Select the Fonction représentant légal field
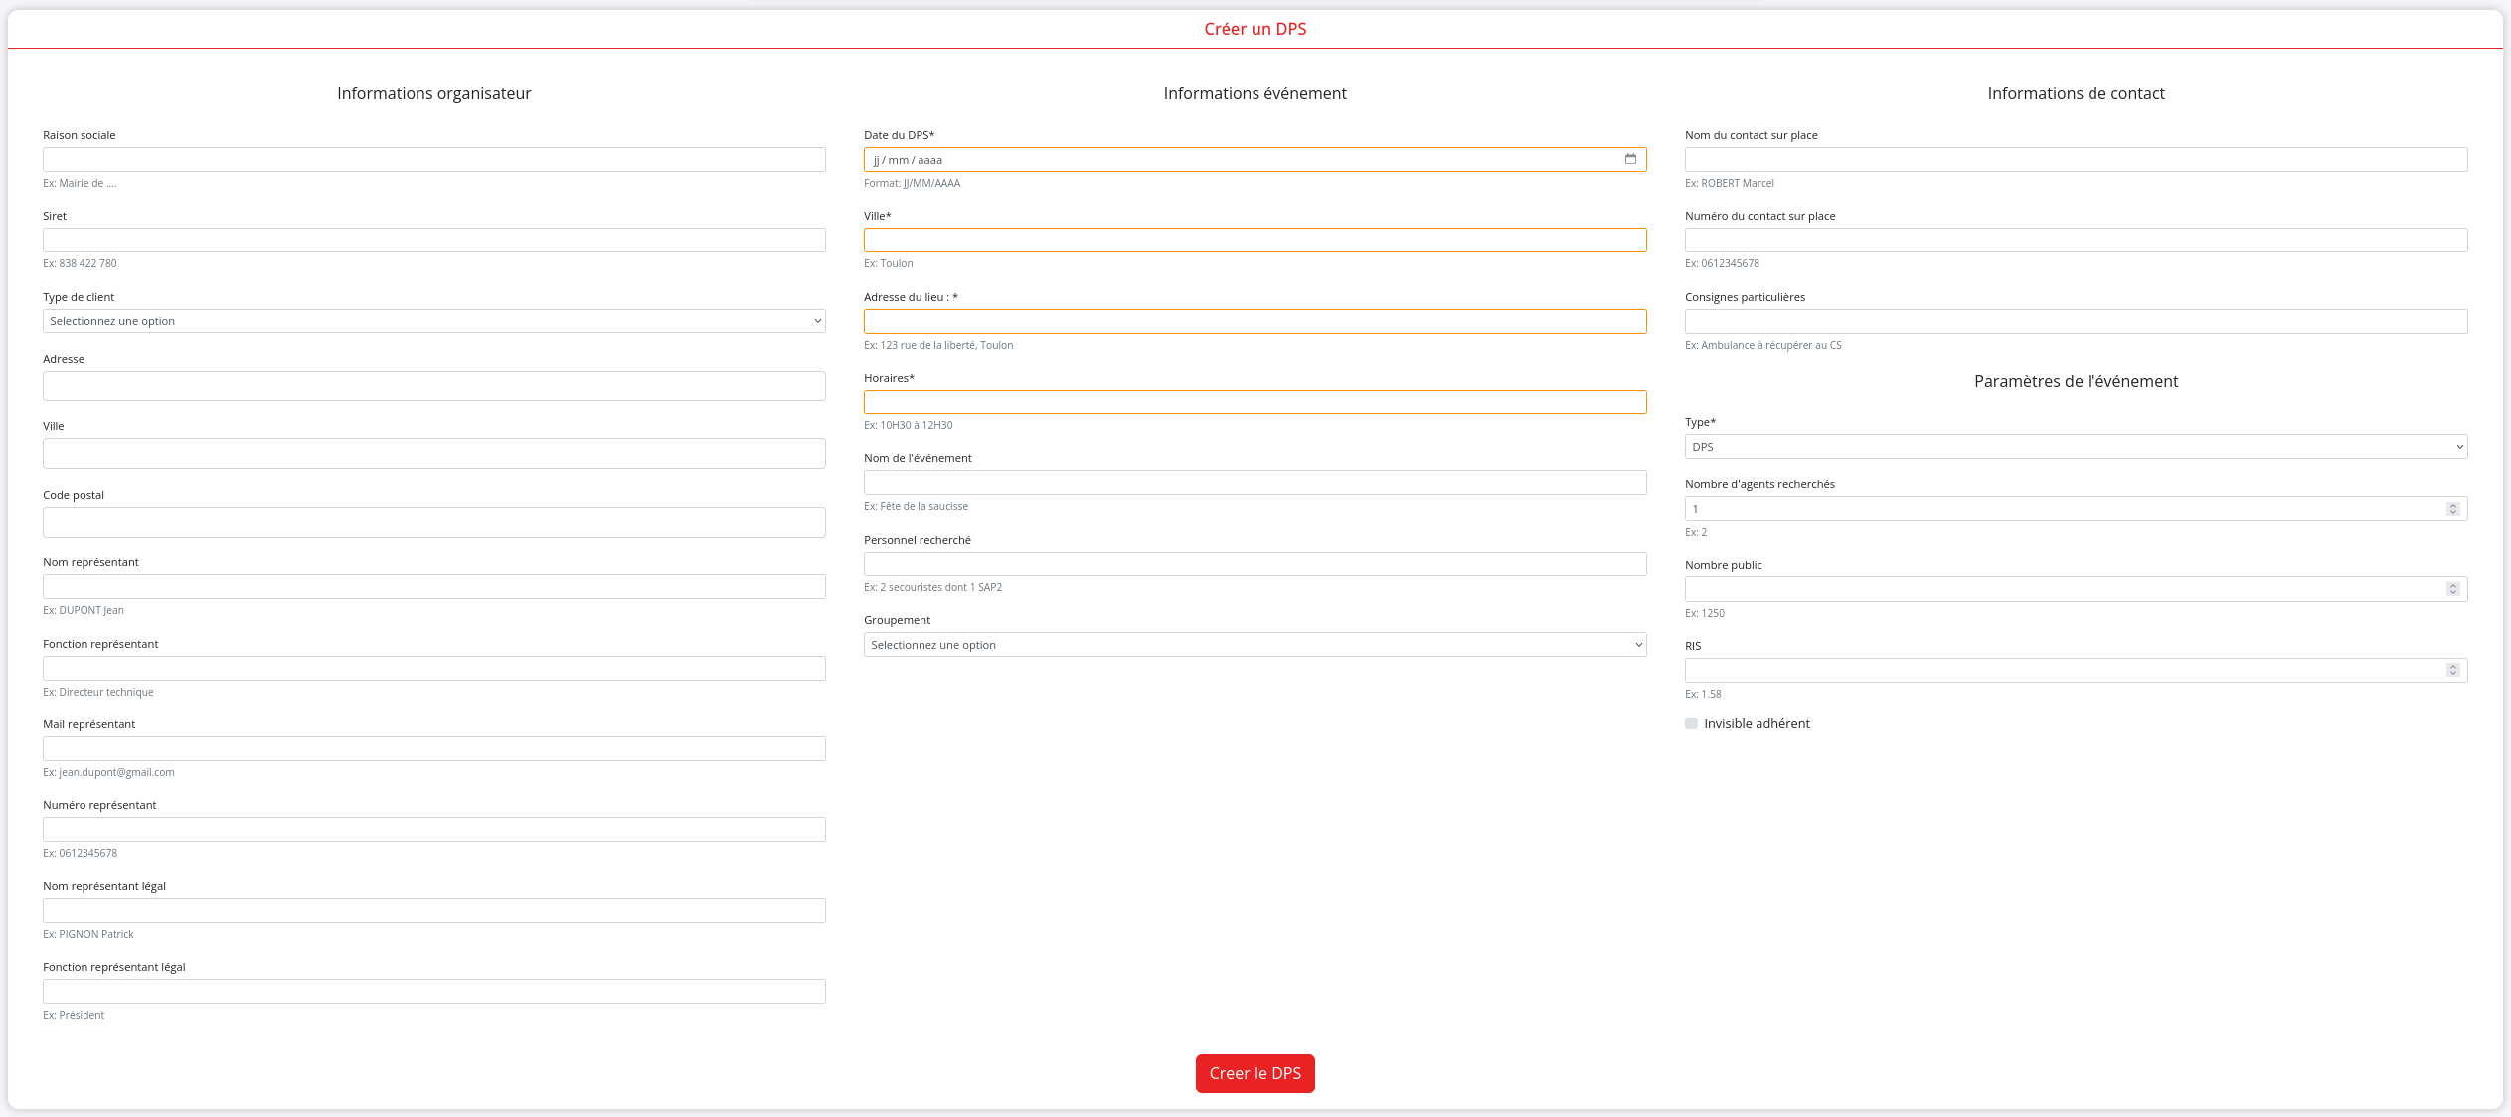Viewport: 2511px width, 1117px height. (433, 992)
